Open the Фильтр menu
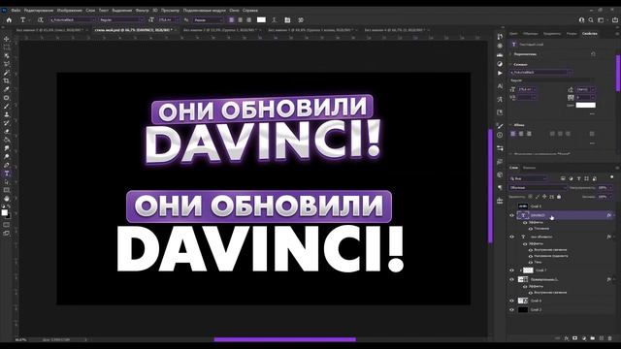The height and width of the screenshot is (349, 621). point(143,11)
